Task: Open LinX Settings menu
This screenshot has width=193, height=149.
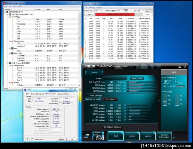Action: pyautogui.click(x=92, y=7)
